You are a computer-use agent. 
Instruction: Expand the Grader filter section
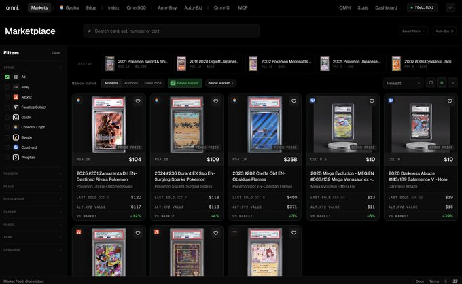pos(33,211)
